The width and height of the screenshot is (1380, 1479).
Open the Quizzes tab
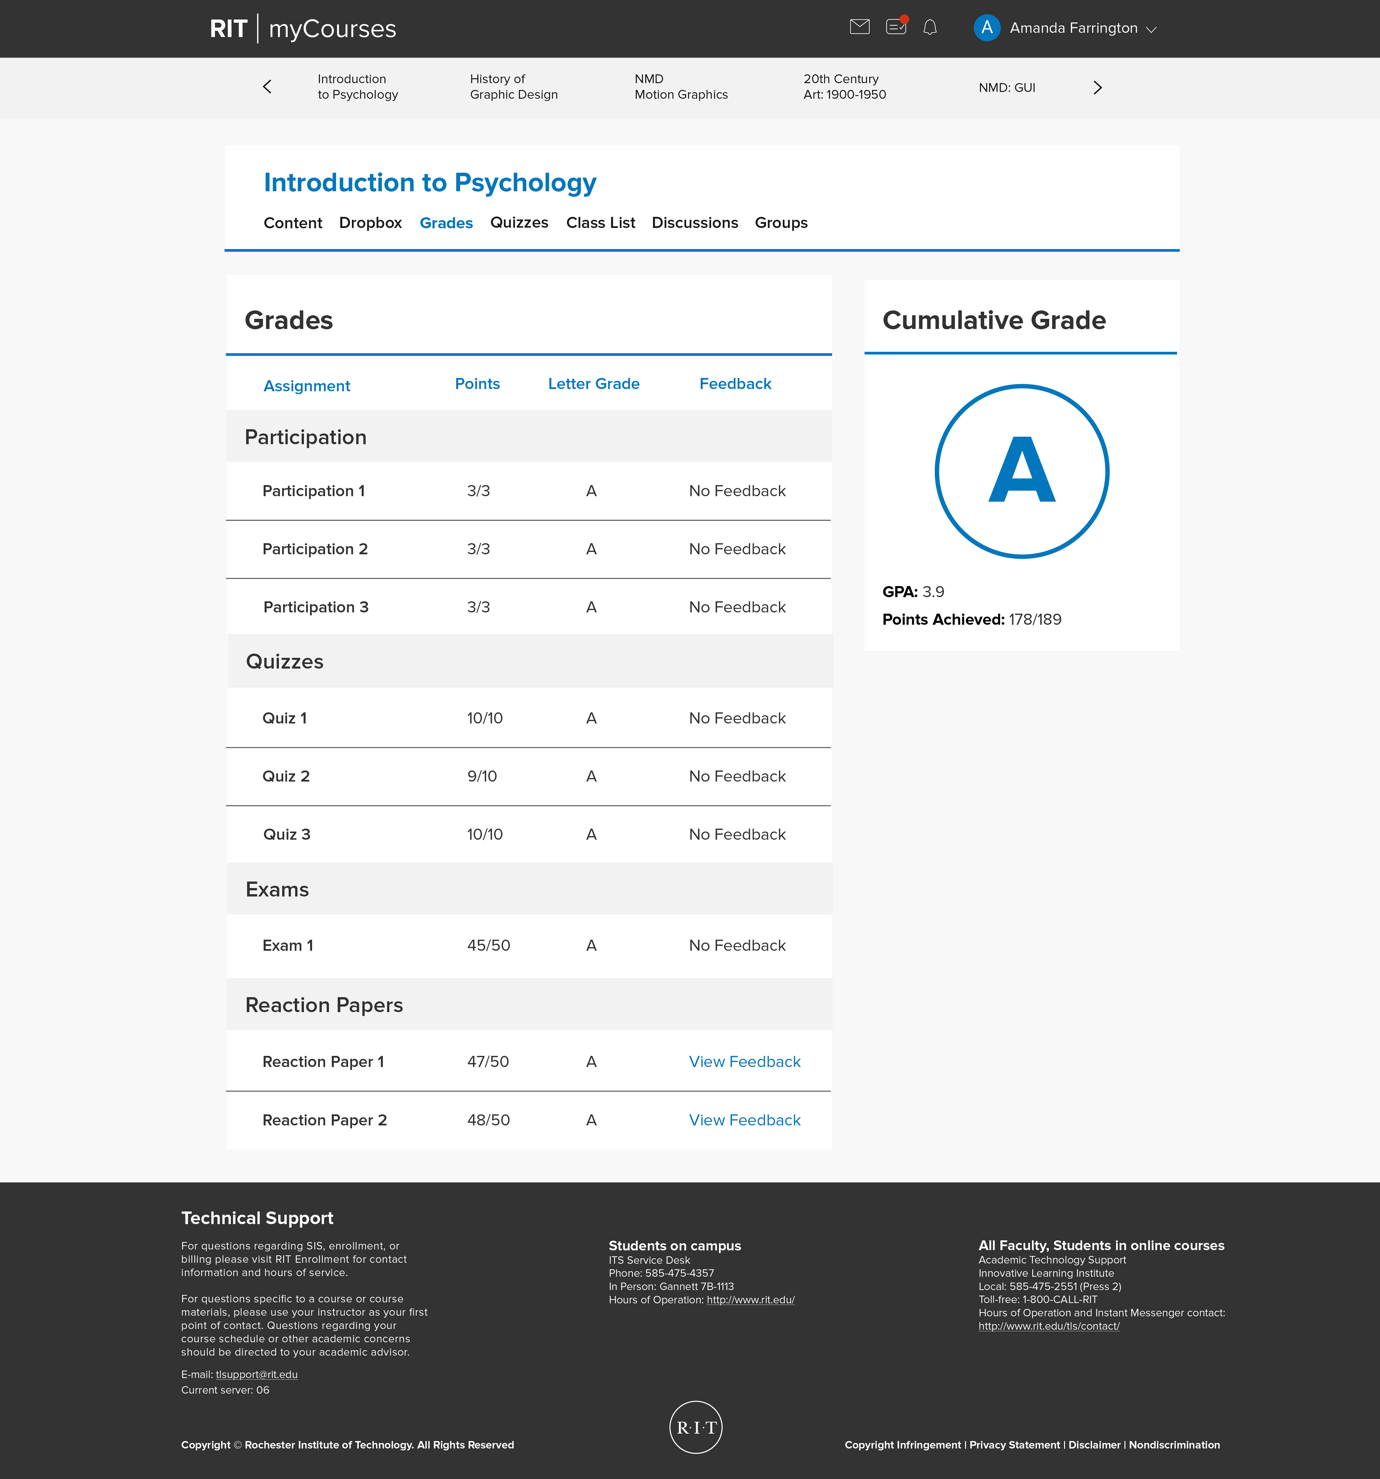[x=519, y=222]
